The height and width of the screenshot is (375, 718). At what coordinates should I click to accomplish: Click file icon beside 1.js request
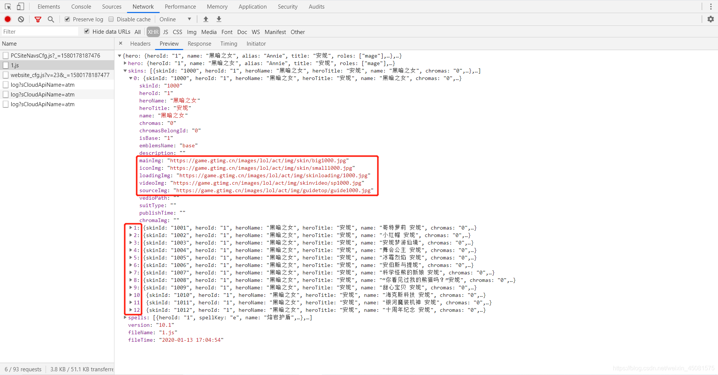point(6,65)
